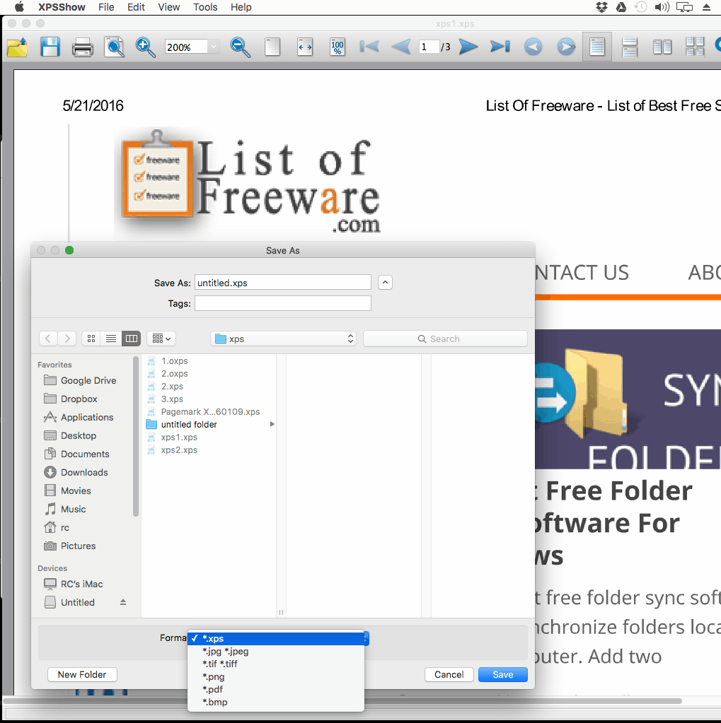
Task: Go to the previous page arrow
Action: pyautogui.click(x=401, y=47)
